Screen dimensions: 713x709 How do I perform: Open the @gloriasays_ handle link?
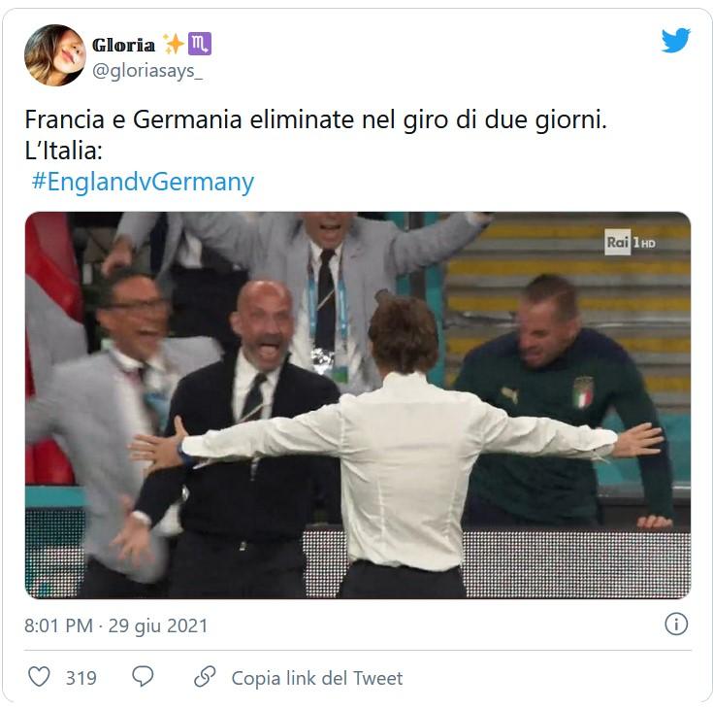click(x=147, y=71)
